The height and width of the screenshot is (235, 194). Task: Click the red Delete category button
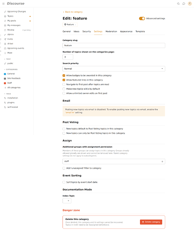point(151,222)
